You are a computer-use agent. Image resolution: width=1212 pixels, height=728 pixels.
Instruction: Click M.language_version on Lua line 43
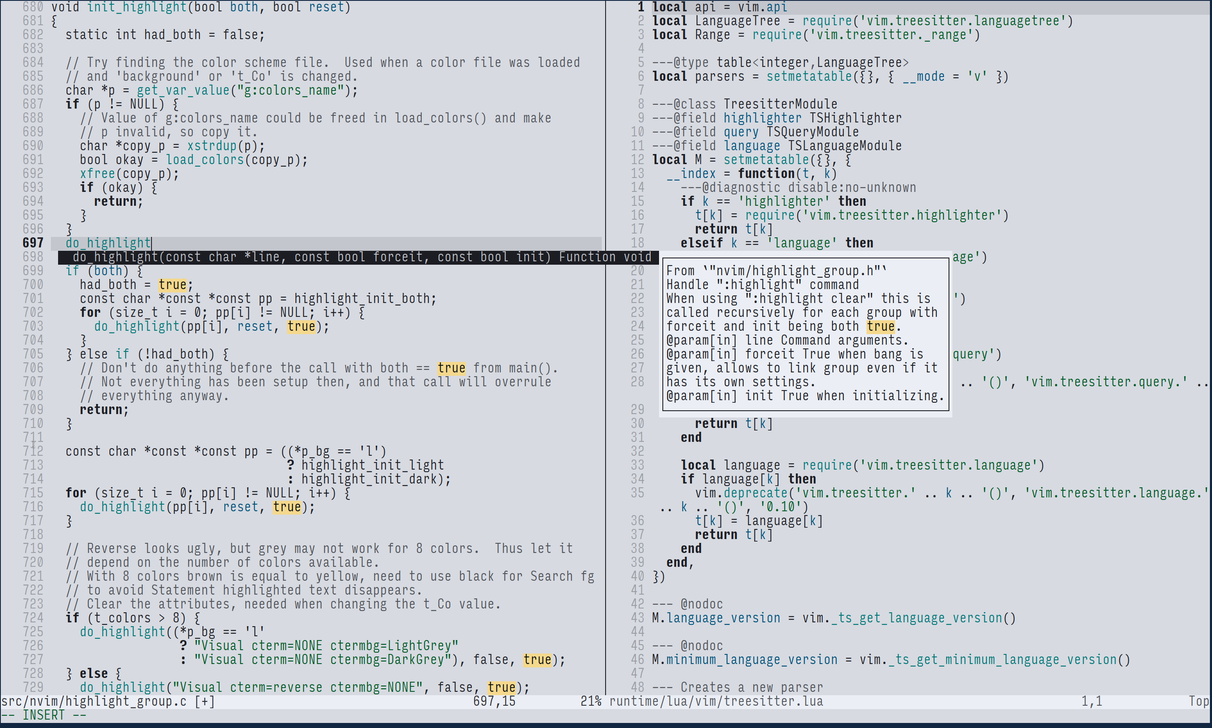click(x=716, y=618)
